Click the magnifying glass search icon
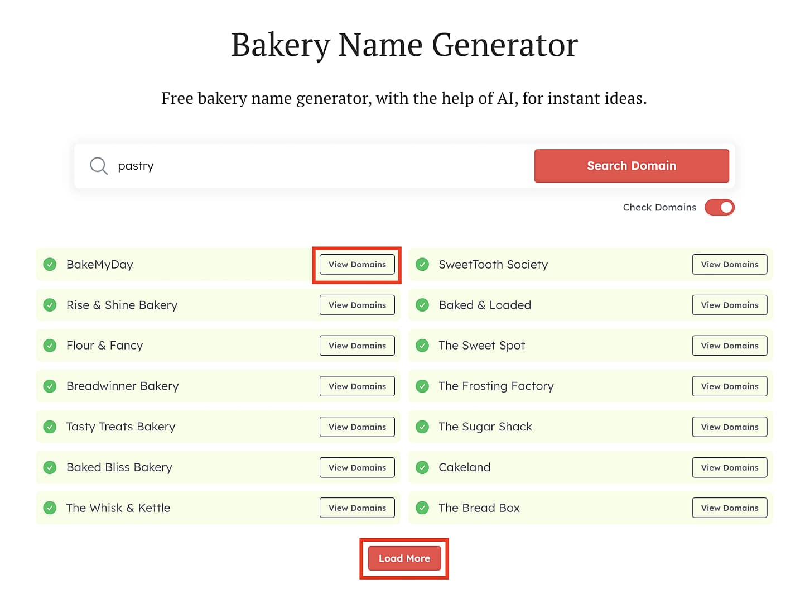The width and height of the screenshot is (805, 603). coord(98,166)
